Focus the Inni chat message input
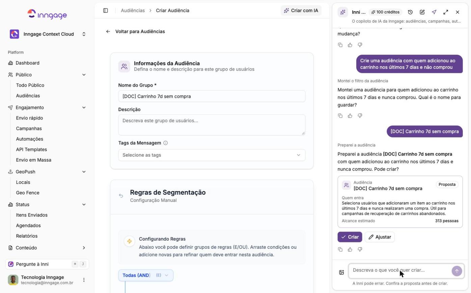Viewport: 471px width, 293px height. pyautogui.click(x=400, y=270)
